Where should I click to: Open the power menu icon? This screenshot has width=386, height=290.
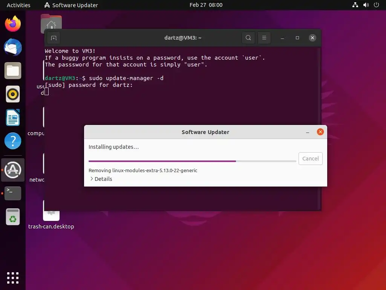point(377,5)
